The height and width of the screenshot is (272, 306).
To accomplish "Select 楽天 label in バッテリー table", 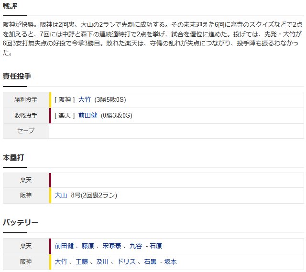I will click(x=26, y=246).
